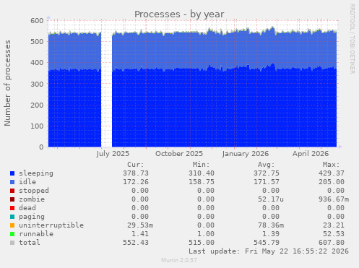
Task: Click the 200 y-axis tick label
Action: click(x=37, y=105)
